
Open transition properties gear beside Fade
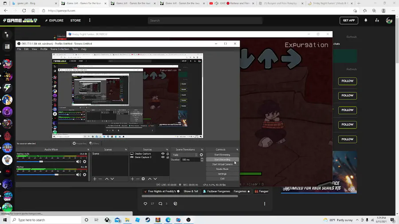coord(201,154)
